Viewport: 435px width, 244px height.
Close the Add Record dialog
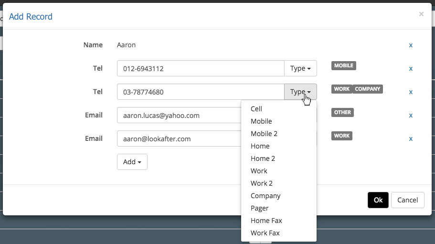pos(421,14)
